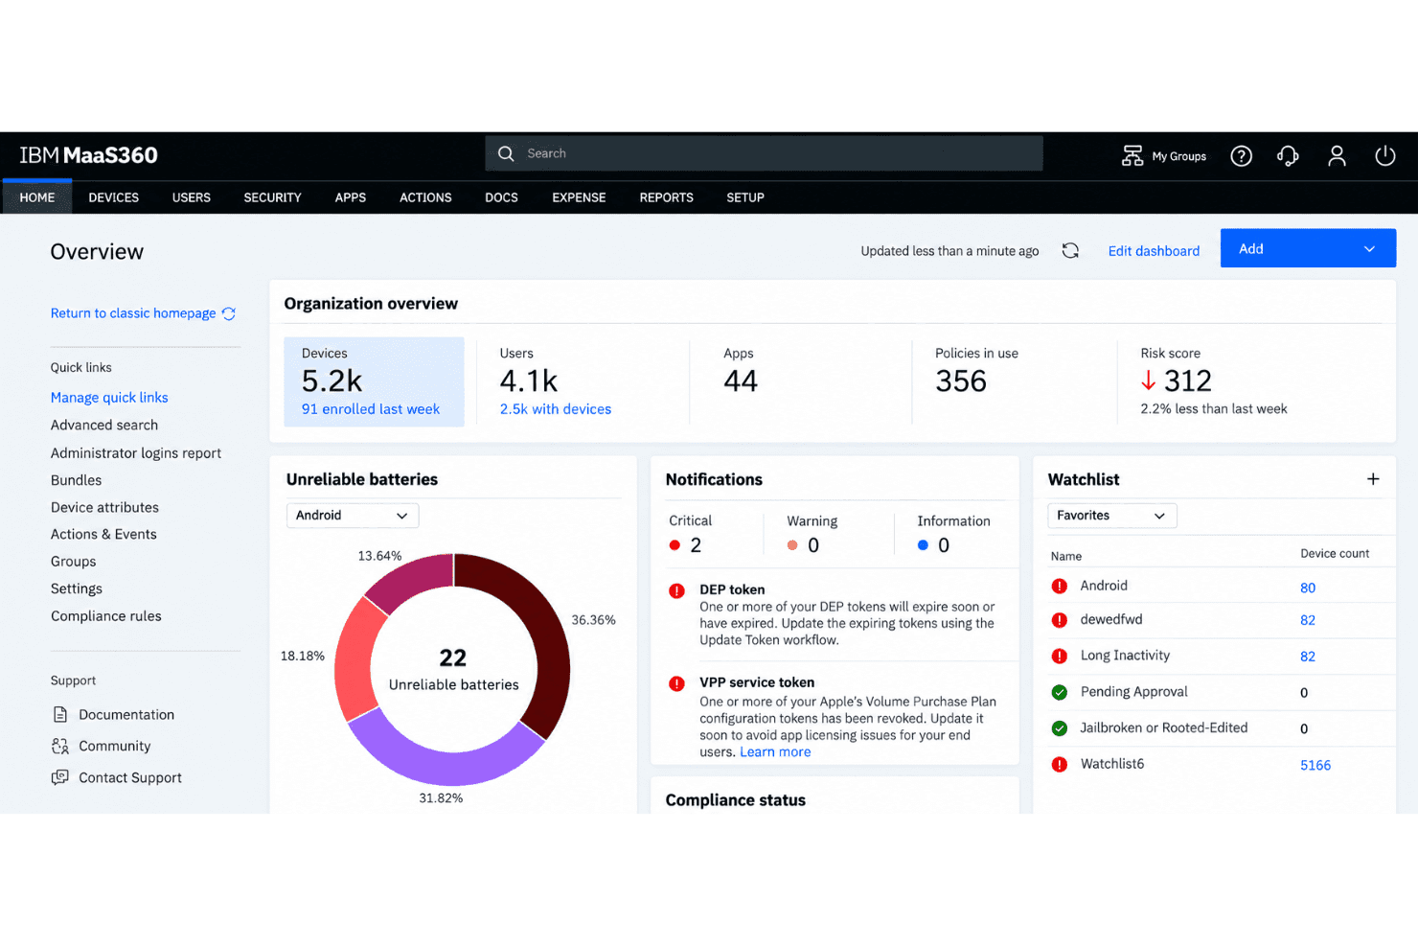The image size is (1418, 946).
Task: Open the SECURITY menu
Action: coord(272,197)
